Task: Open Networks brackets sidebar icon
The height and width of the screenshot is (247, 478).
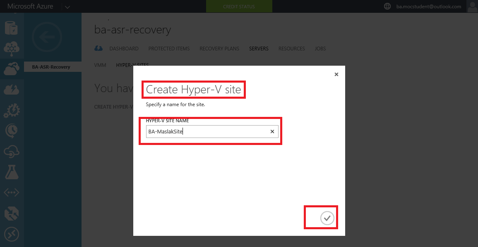Action: pos(12,192)
